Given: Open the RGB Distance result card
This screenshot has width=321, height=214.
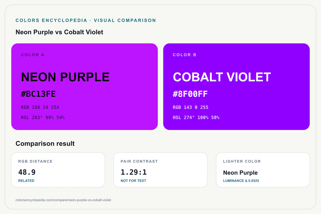Looking at the screenshot, I should tap(58, 170).
